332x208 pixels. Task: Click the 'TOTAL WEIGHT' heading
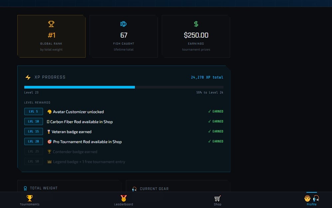(44, 188)
